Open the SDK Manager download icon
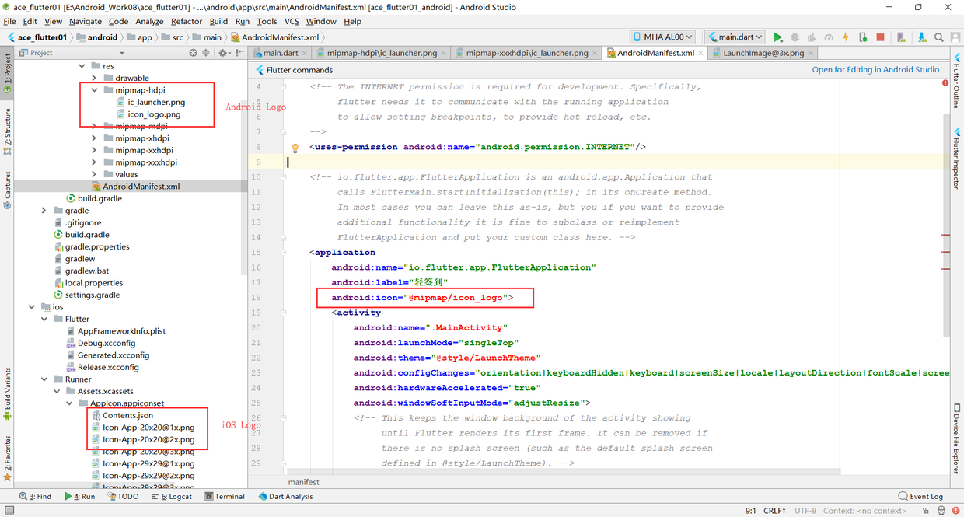 (x=922, y=37)
